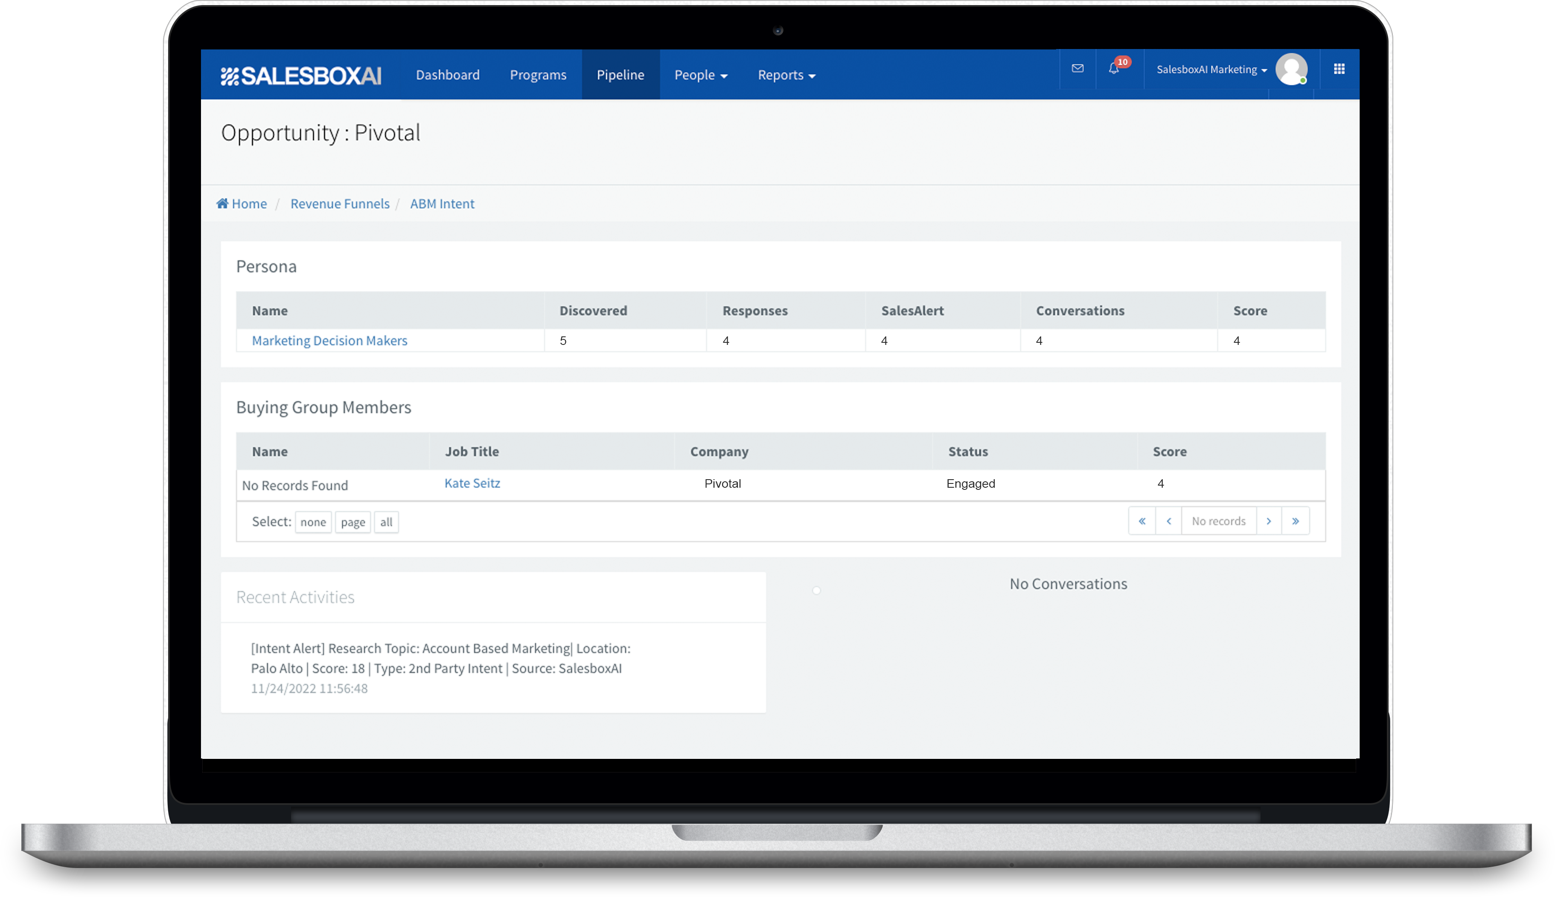Open Kate Seitz member link
Viewport: 1555px width, 897px height.
click(x=472, y=483)
